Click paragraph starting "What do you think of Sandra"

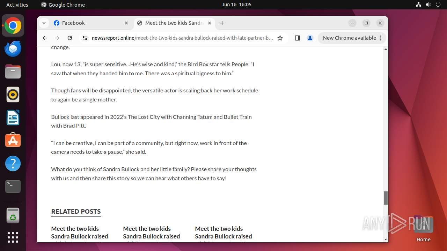154,174
